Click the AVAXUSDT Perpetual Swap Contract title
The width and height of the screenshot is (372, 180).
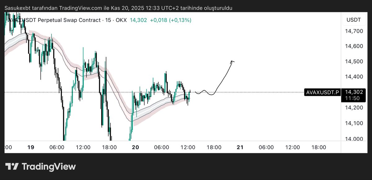54,20
